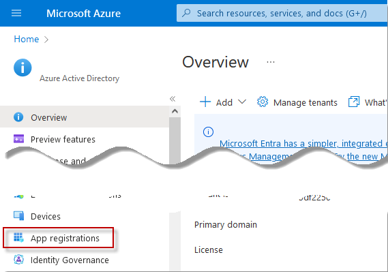The width and height of the screenshot is (388, 272).
Task: Click the breadcrumb chevron after Home
Action: tap(46, 40)
